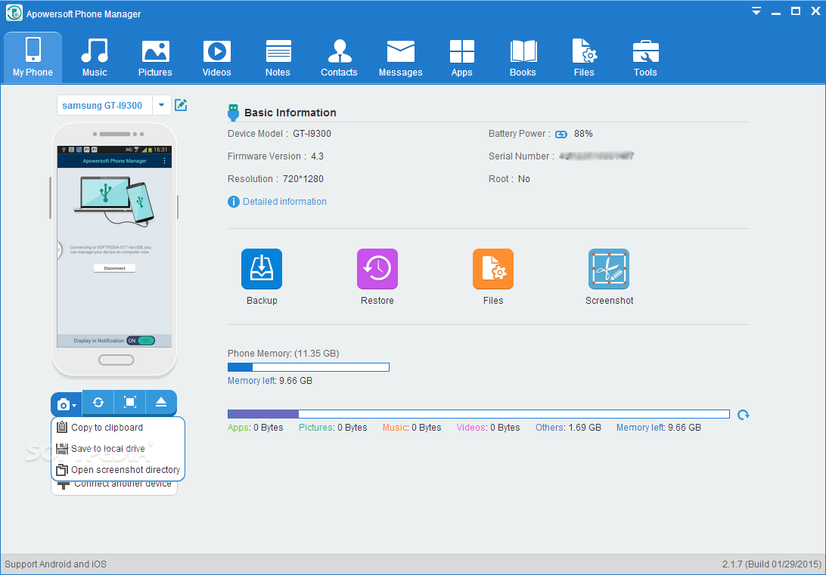The width and height of the screenshot is (826, 575).
Task: Click the Apowersoft logo in title bar
Action: [x=14, y=13]
